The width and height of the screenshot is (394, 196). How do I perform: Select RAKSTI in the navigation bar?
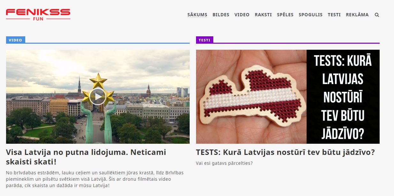click(x=263, y=15)
